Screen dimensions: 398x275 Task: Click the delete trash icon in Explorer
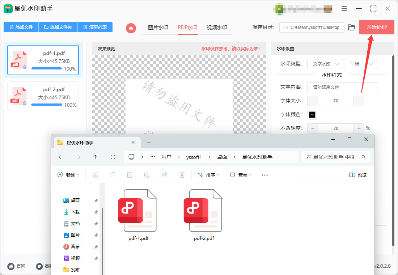tap(182, 175)
